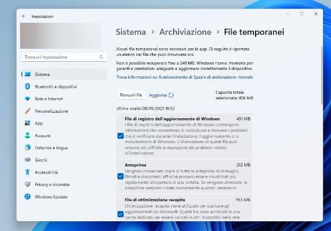Viewport: 331px width, 231px height.
Task: Click the Sistema monitor icon in sidebar
Action: 28,74
